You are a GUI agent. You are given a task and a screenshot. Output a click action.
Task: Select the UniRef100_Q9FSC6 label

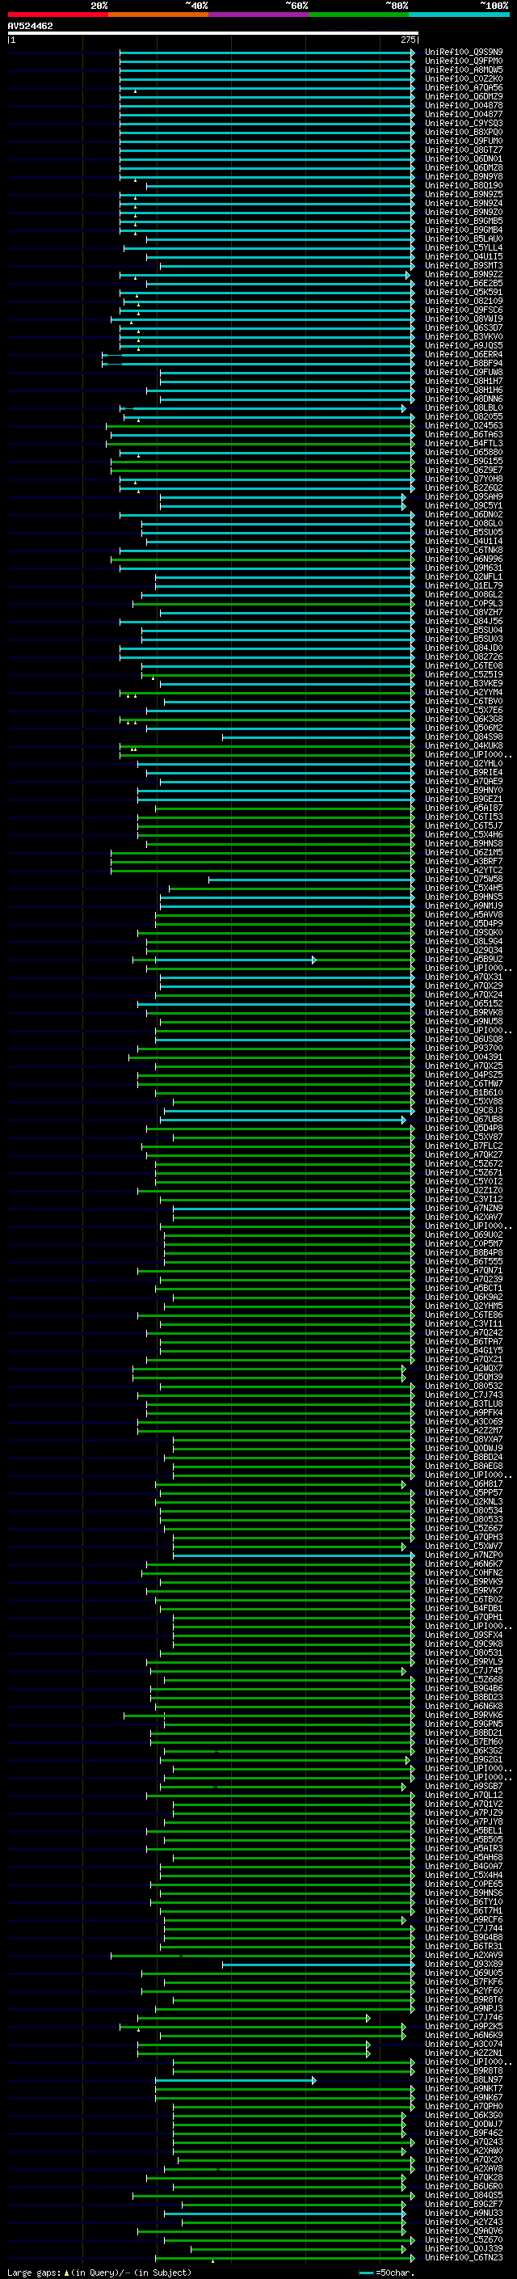[464, 310]
